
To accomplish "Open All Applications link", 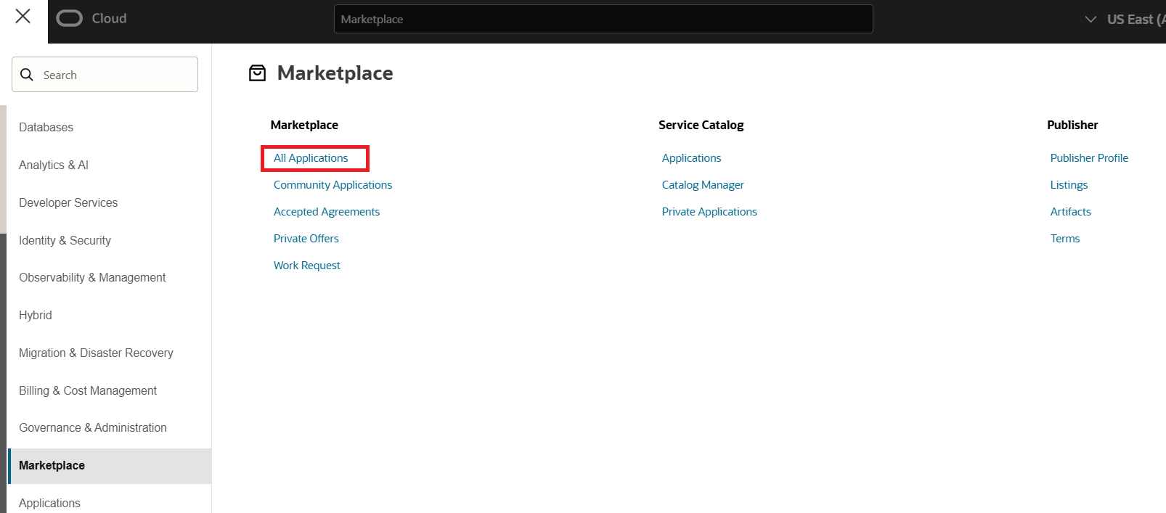I will [x=311, y=158].
